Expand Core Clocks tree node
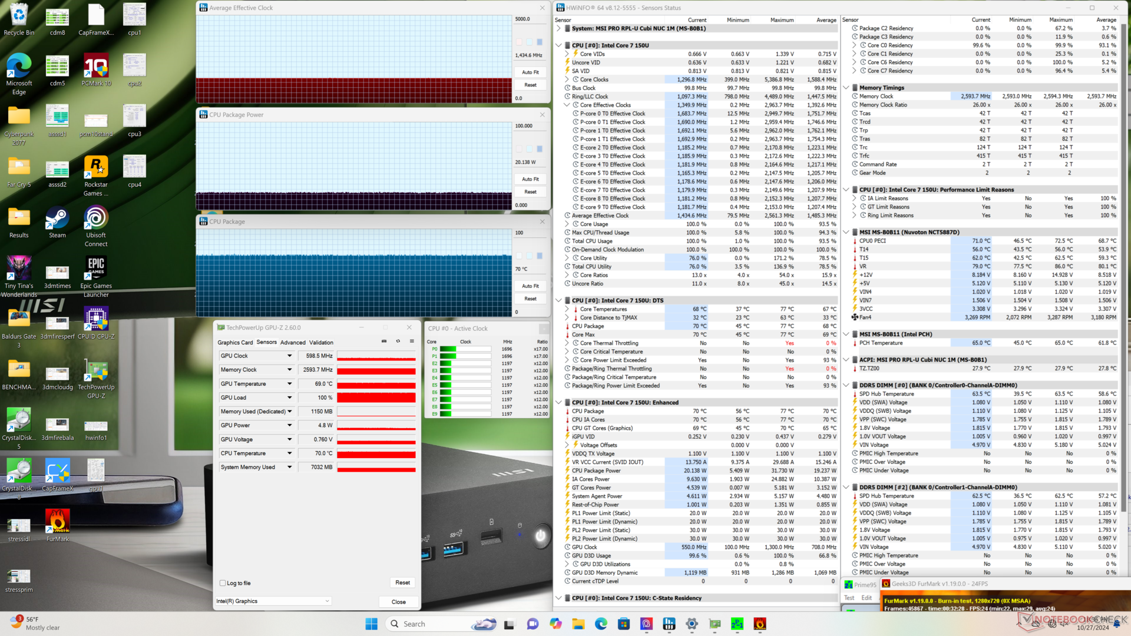This screenshot has width=1131, height=636. click(x=567, y=79)
